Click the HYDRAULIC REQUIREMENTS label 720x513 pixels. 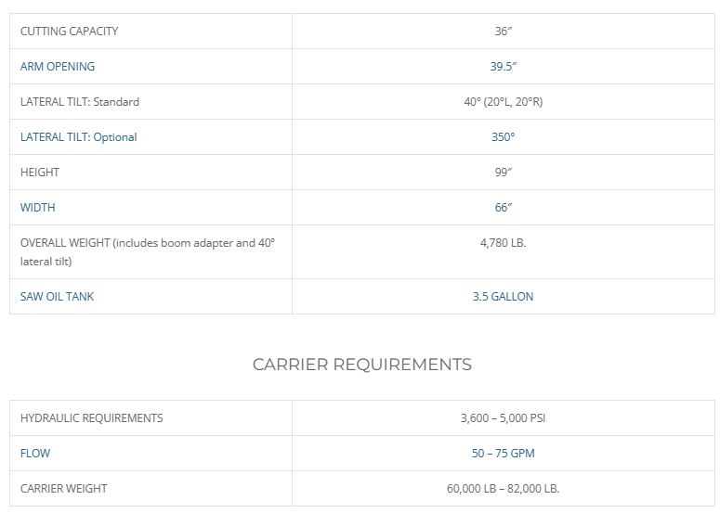(x=91, y=418)
